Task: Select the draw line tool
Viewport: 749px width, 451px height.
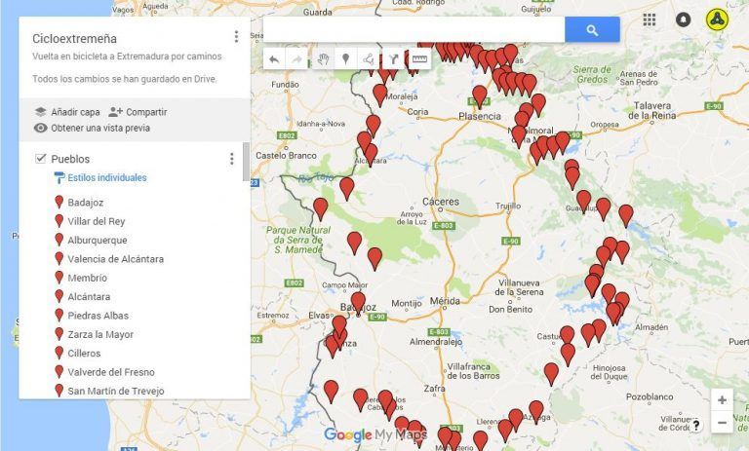Action: click(369, 59)
